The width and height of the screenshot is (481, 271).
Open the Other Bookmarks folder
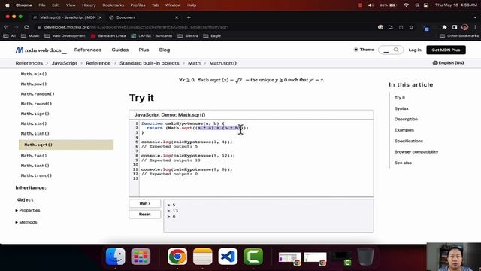coord(459,36)
